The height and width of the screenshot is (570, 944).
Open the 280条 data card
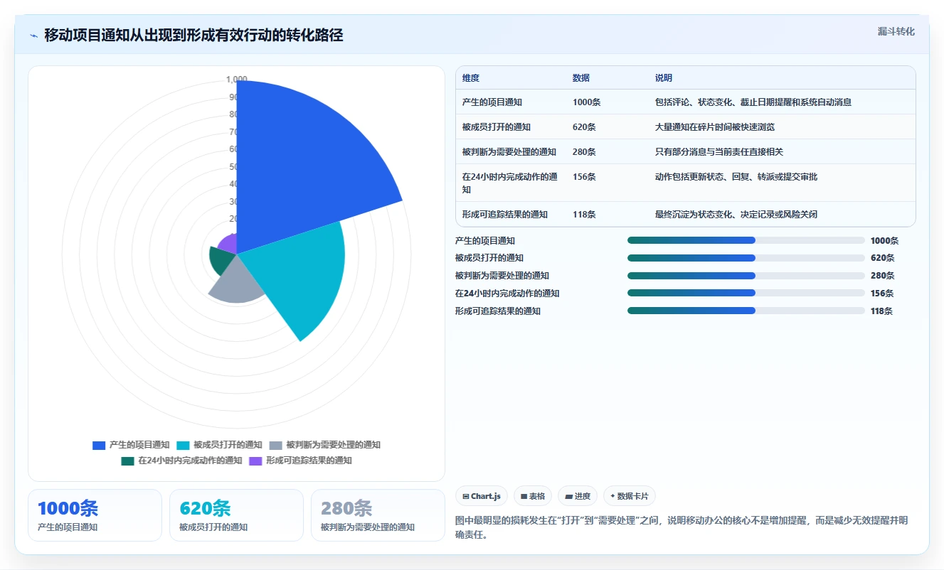(378, 515)
